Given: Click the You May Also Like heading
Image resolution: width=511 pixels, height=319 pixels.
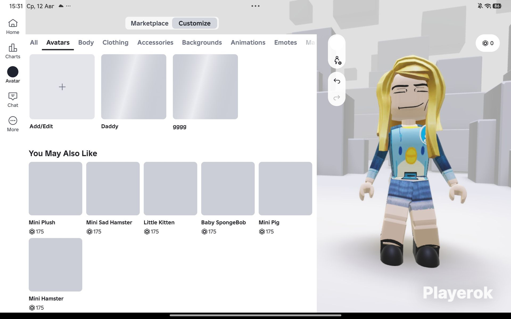Looking at the screenshot, I should click(x=63, y=153).
